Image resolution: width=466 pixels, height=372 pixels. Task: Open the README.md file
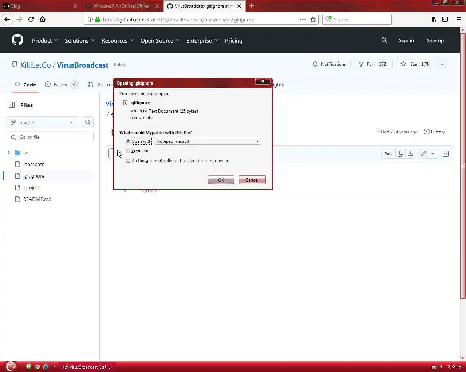37,199
